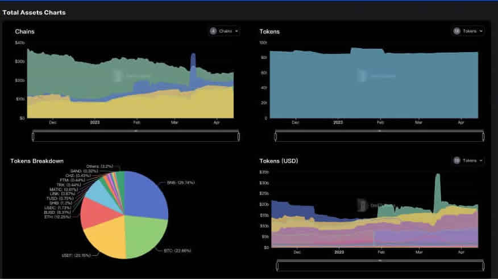Expand the Tokens dropdown on Tokens chart
This screenshot has width=498, height=279.
click(x=468, y=31)
